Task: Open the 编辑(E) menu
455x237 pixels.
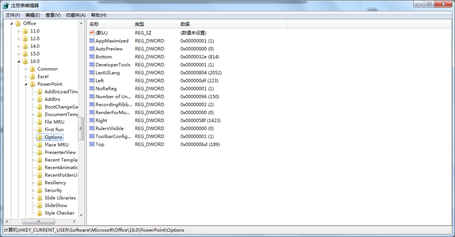Action: coord(33,15)
